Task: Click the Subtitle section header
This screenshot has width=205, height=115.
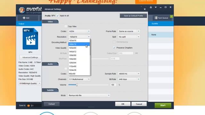Action: (50, 90)
